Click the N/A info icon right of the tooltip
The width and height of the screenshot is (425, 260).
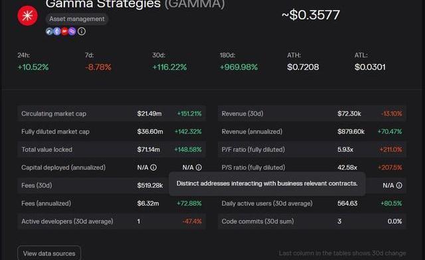point(399,185)
